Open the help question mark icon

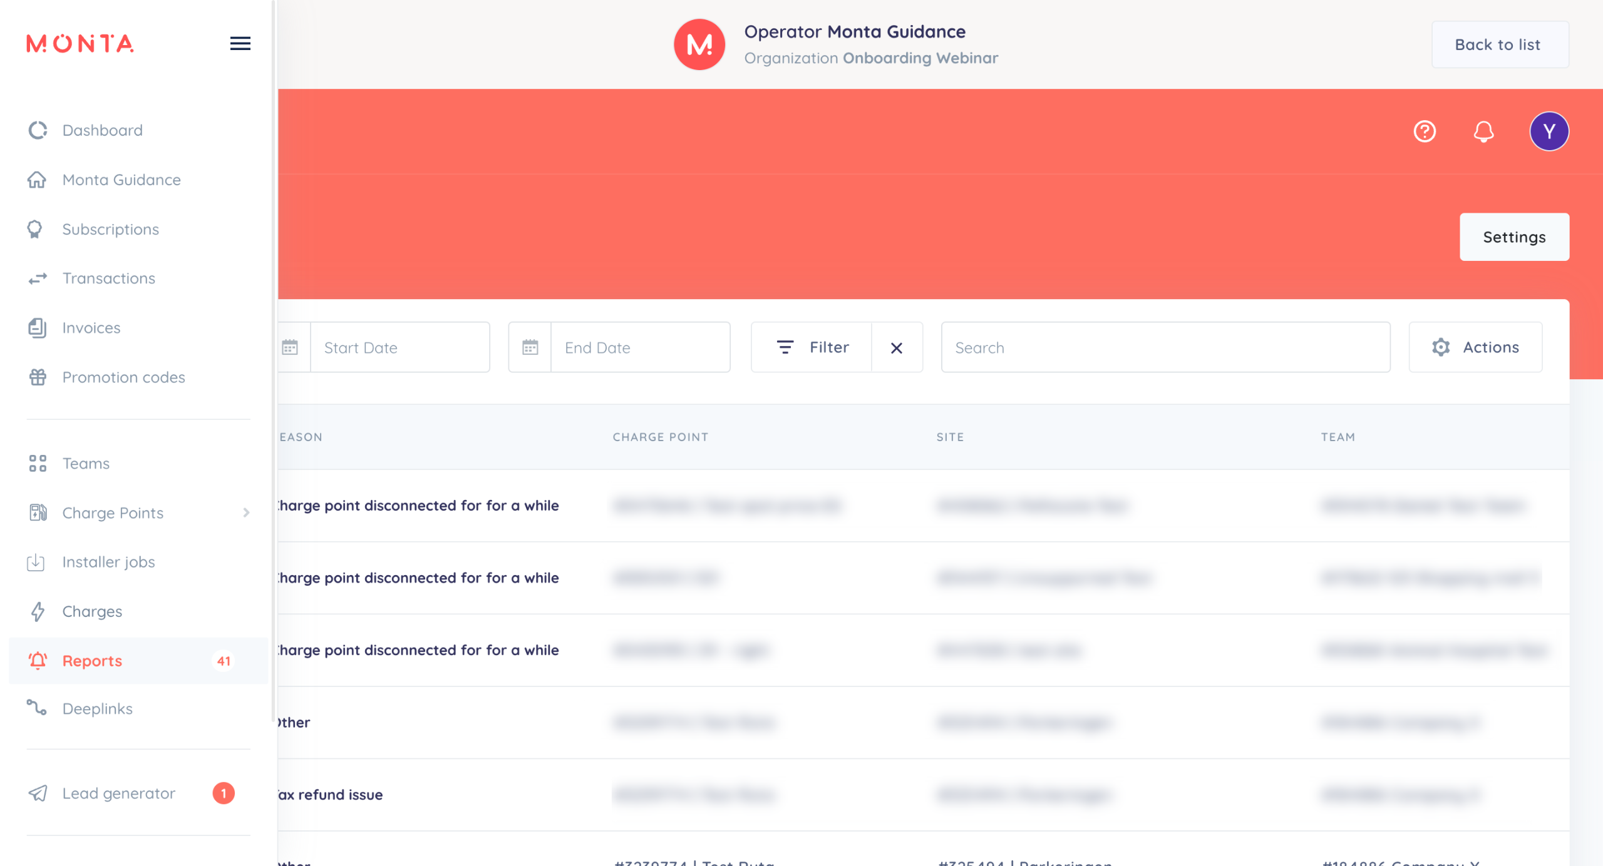(1425, 131)
